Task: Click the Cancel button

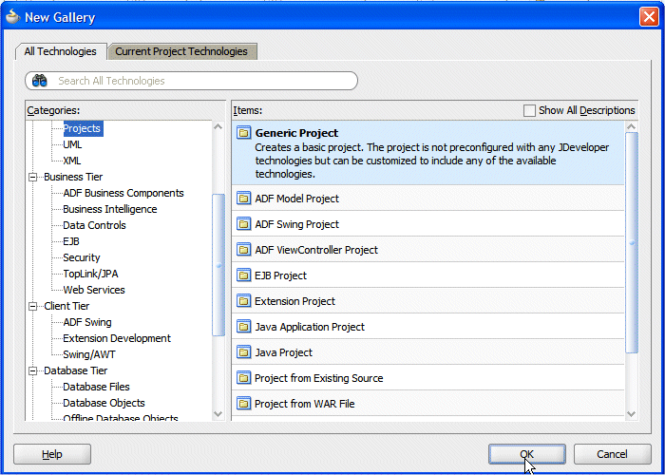Action: click(612, 454)
